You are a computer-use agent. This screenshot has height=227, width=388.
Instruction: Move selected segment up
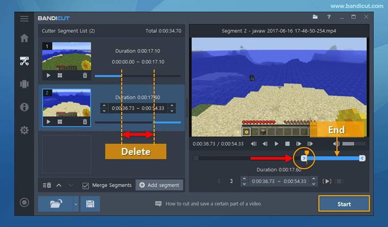59,185
